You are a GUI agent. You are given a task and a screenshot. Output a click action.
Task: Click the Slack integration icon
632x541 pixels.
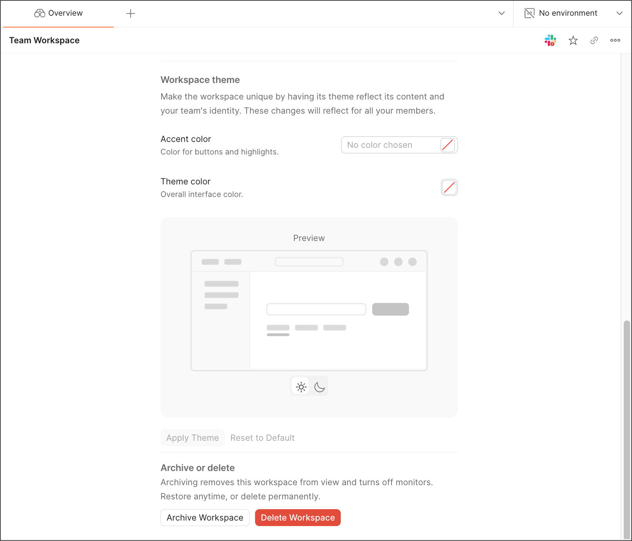[550, 40]
